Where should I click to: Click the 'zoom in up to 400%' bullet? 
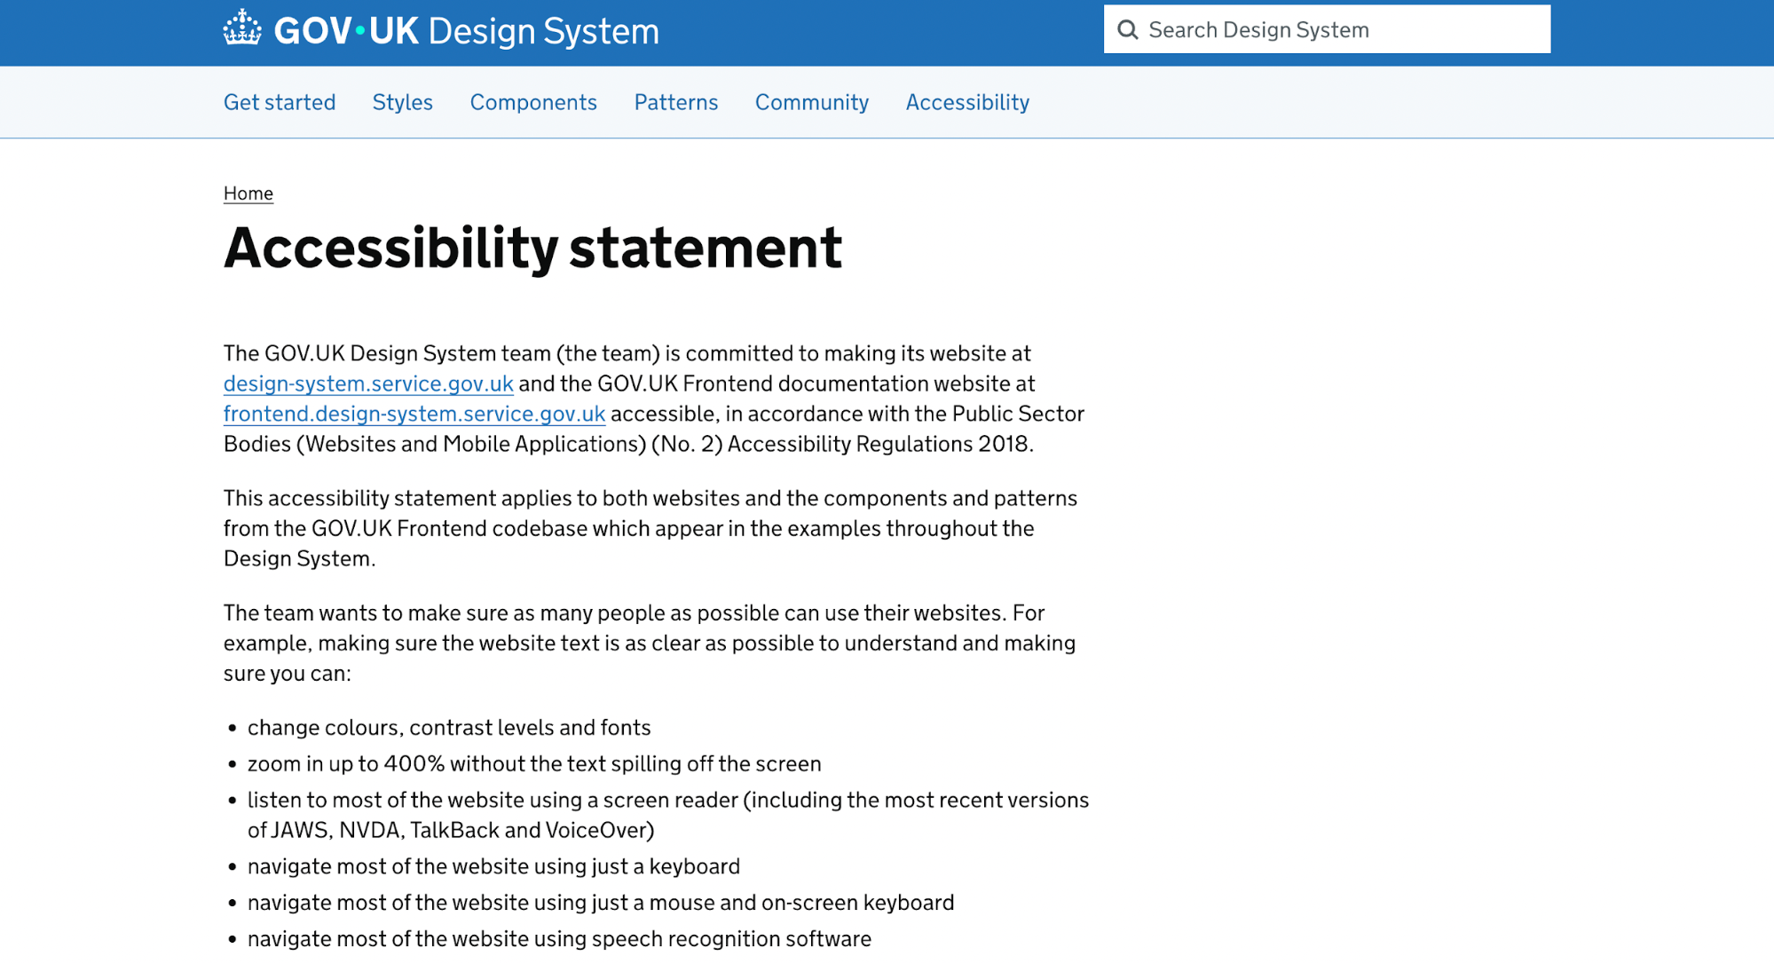click(534, 764)
